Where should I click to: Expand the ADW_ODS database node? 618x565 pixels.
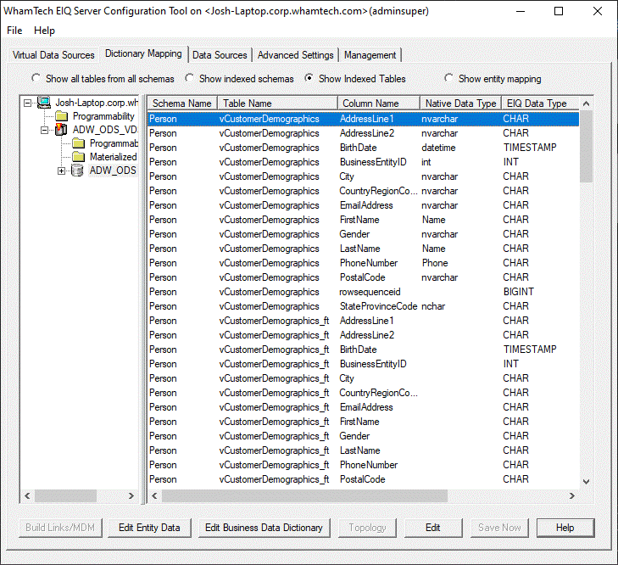[x=61, y=171]
